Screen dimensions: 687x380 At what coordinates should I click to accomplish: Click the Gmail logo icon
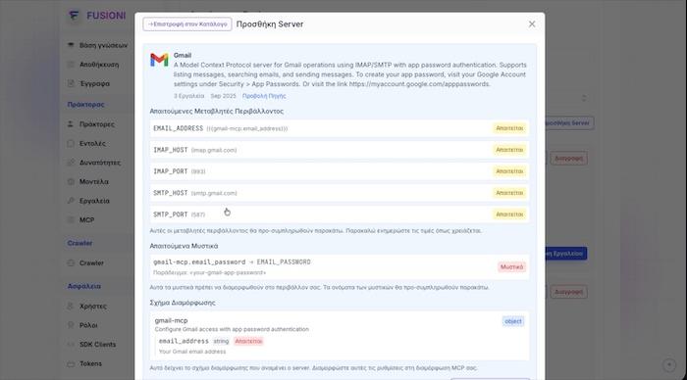tap(159, 60)
